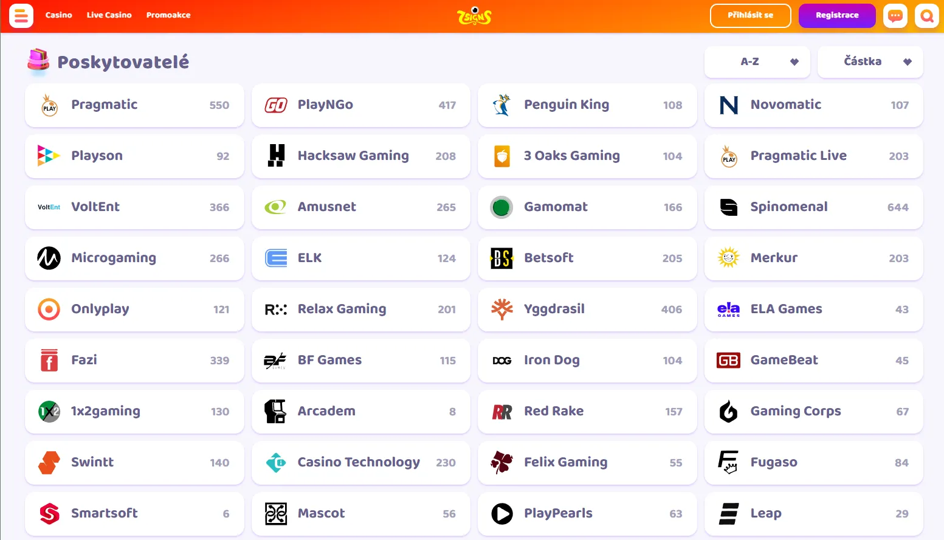Go to Live Casino section

coord(109,15)
